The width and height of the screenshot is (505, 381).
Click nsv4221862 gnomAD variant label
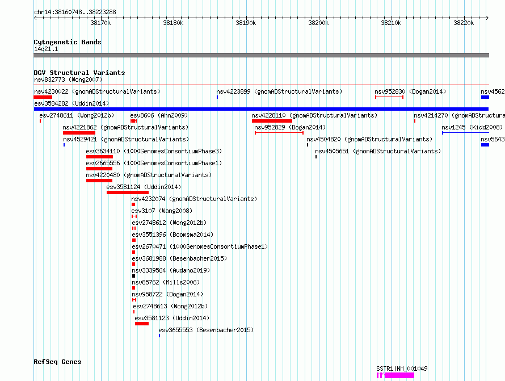125,127
